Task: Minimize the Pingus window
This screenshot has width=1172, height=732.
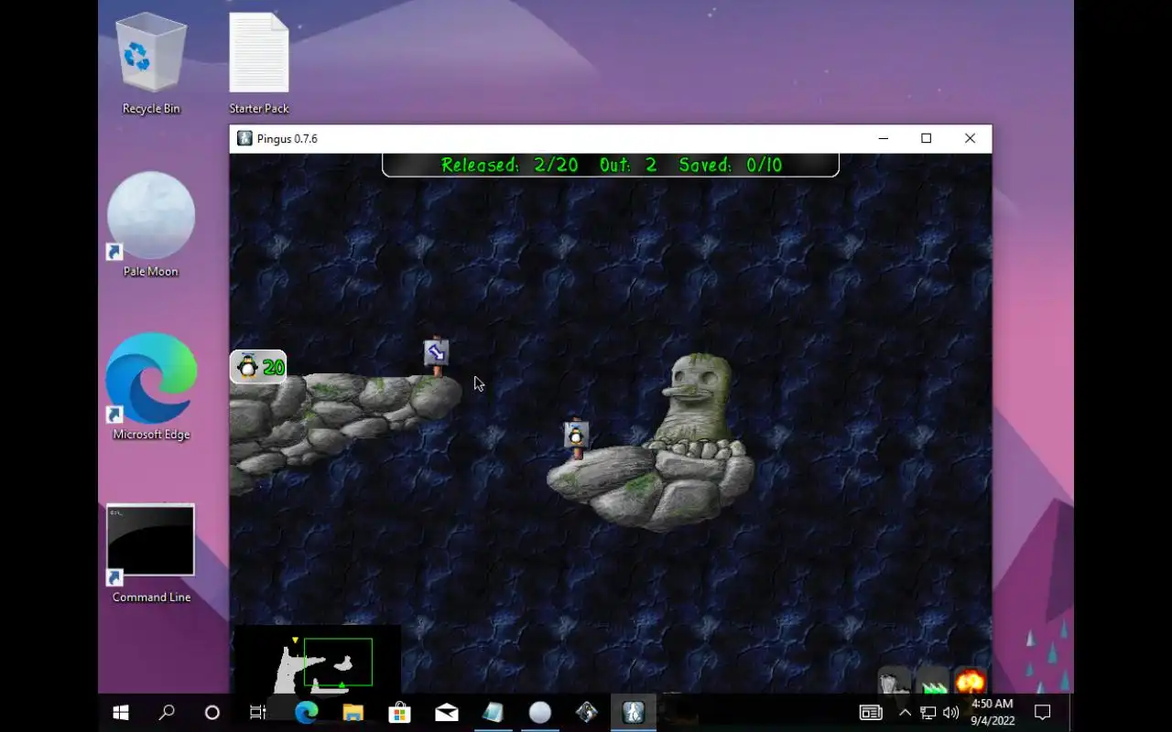Action: 883,138
